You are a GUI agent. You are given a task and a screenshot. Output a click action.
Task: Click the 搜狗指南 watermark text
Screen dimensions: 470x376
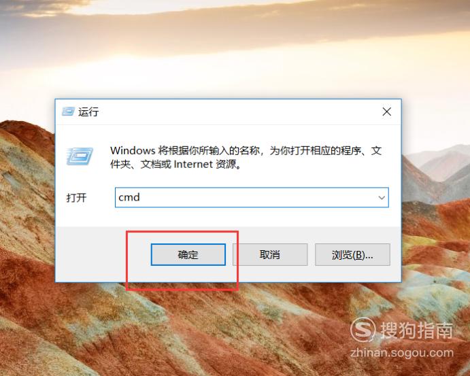417,330
